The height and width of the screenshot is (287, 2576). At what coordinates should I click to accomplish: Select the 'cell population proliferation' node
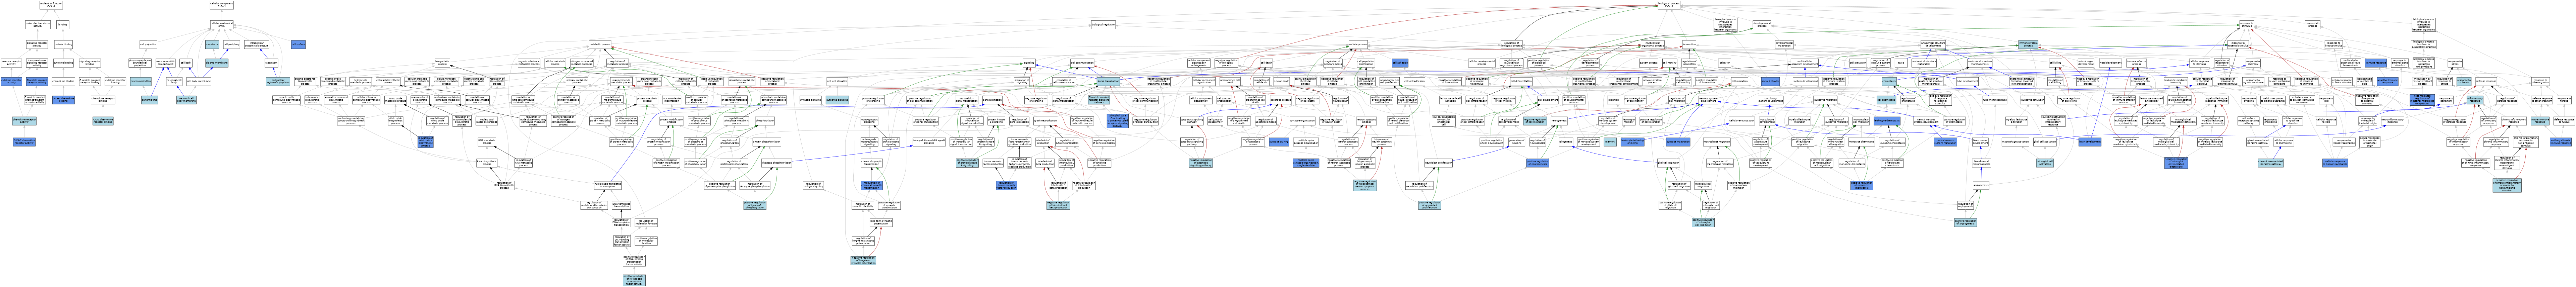[1366, 63]
